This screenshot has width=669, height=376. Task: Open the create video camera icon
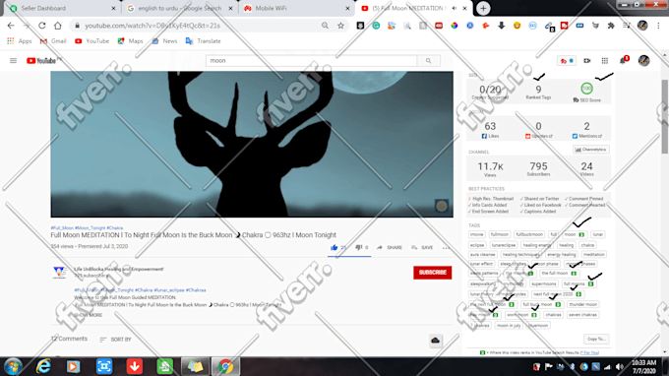[587, 61]
